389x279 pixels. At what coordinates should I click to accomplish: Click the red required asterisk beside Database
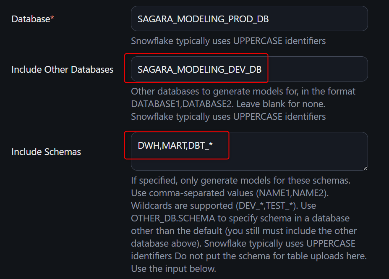click(52, 18)
